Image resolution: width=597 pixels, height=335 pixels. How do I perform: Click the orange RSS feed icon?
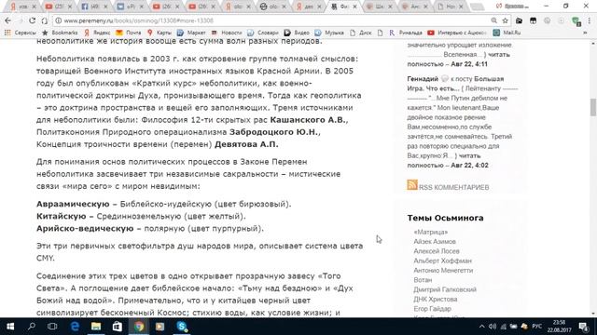412,185
